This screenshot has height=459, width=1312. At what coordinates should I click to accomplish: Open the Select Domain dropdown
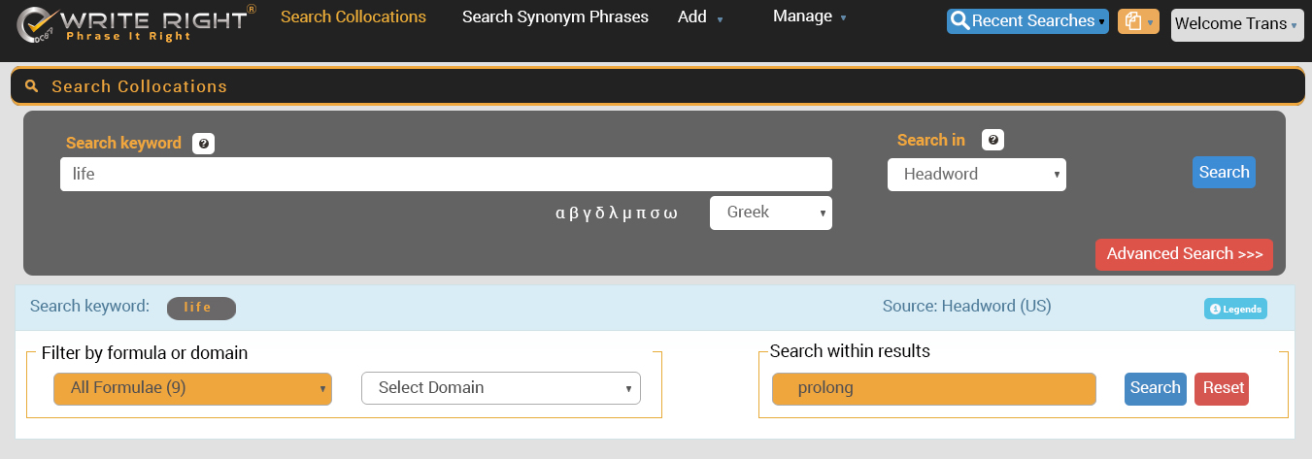tap(500, 388)
